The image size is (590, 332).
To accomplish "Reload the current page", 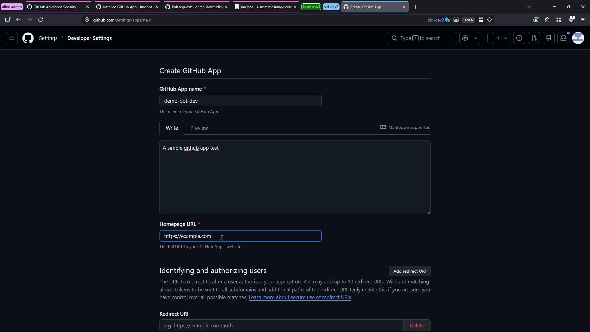I will pyautogui.click(x=41, y=20).
